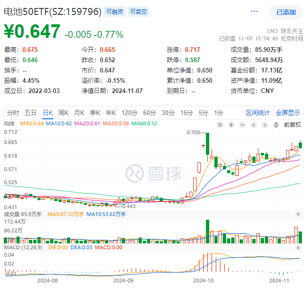The width and height of the screenshot is (308, 288).
Task: Zoom in the chart with plus icon
Action: [x=231, y=125]
